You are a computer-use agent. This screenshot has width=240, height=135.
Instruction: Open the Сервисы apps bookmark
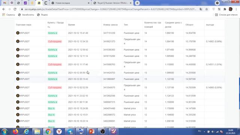(9, 15)
